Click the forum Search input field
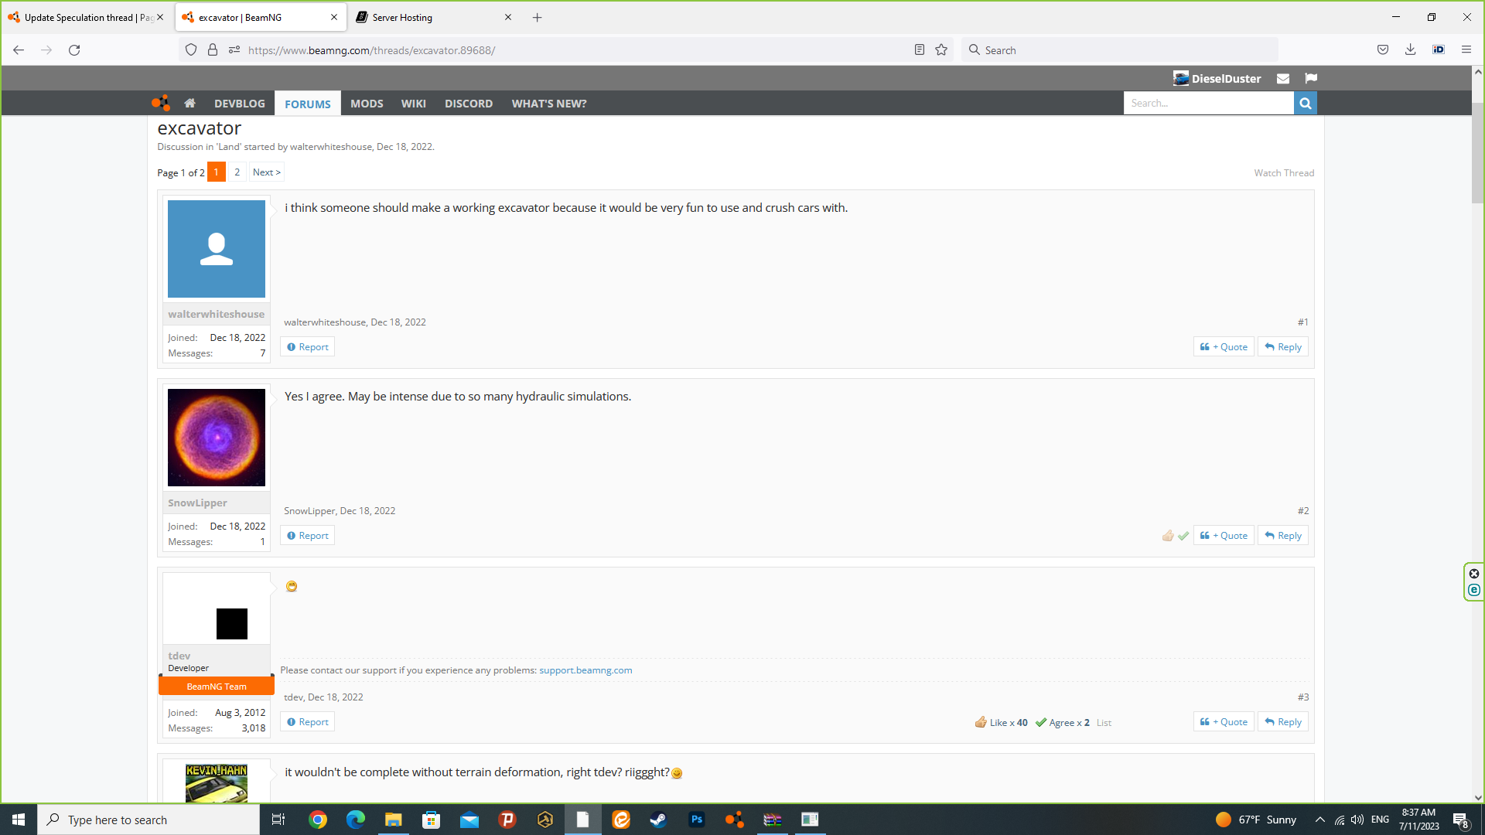The height and width of the screenshot is (835, 1485). click(x=1208, y=103)
